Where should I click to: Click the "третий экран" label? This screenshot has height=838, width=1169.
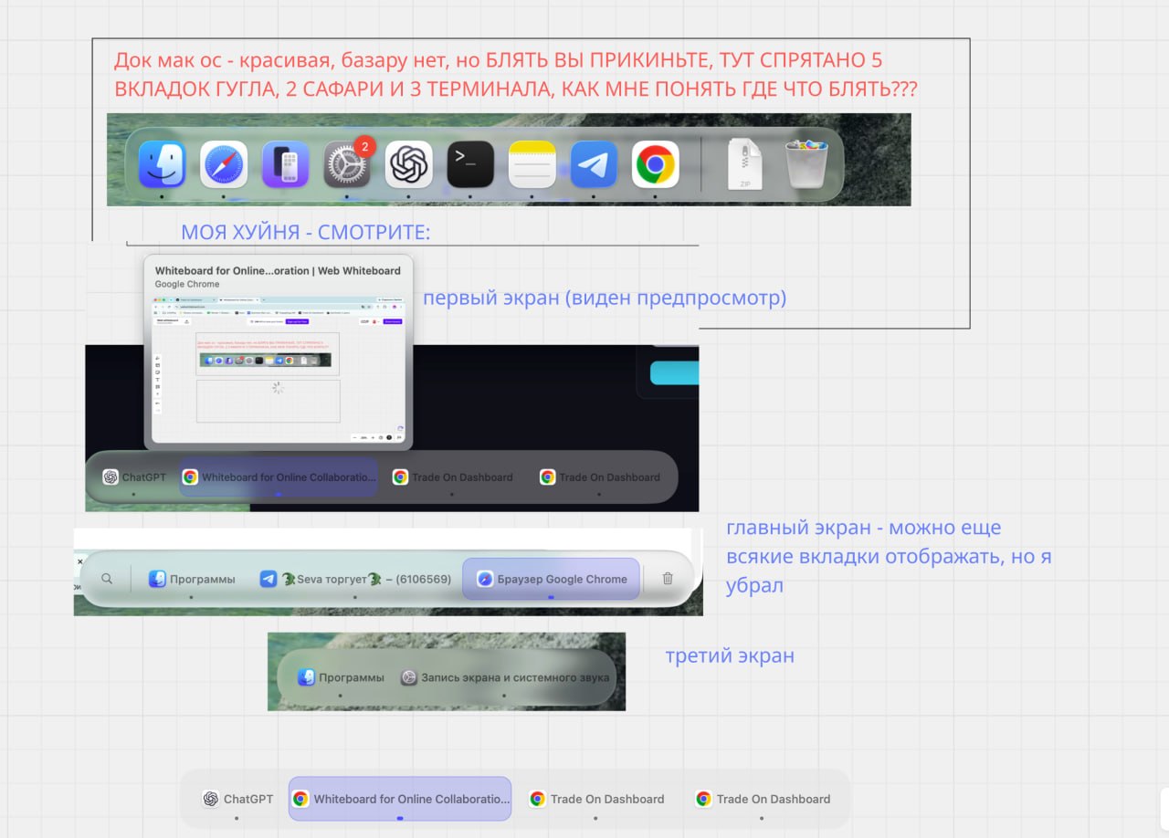pyautogui.click(x=730, y=655)
